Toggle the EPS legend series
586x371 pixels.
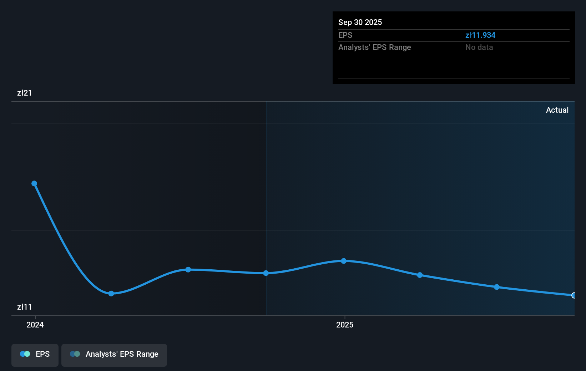[x=35, y=355]
